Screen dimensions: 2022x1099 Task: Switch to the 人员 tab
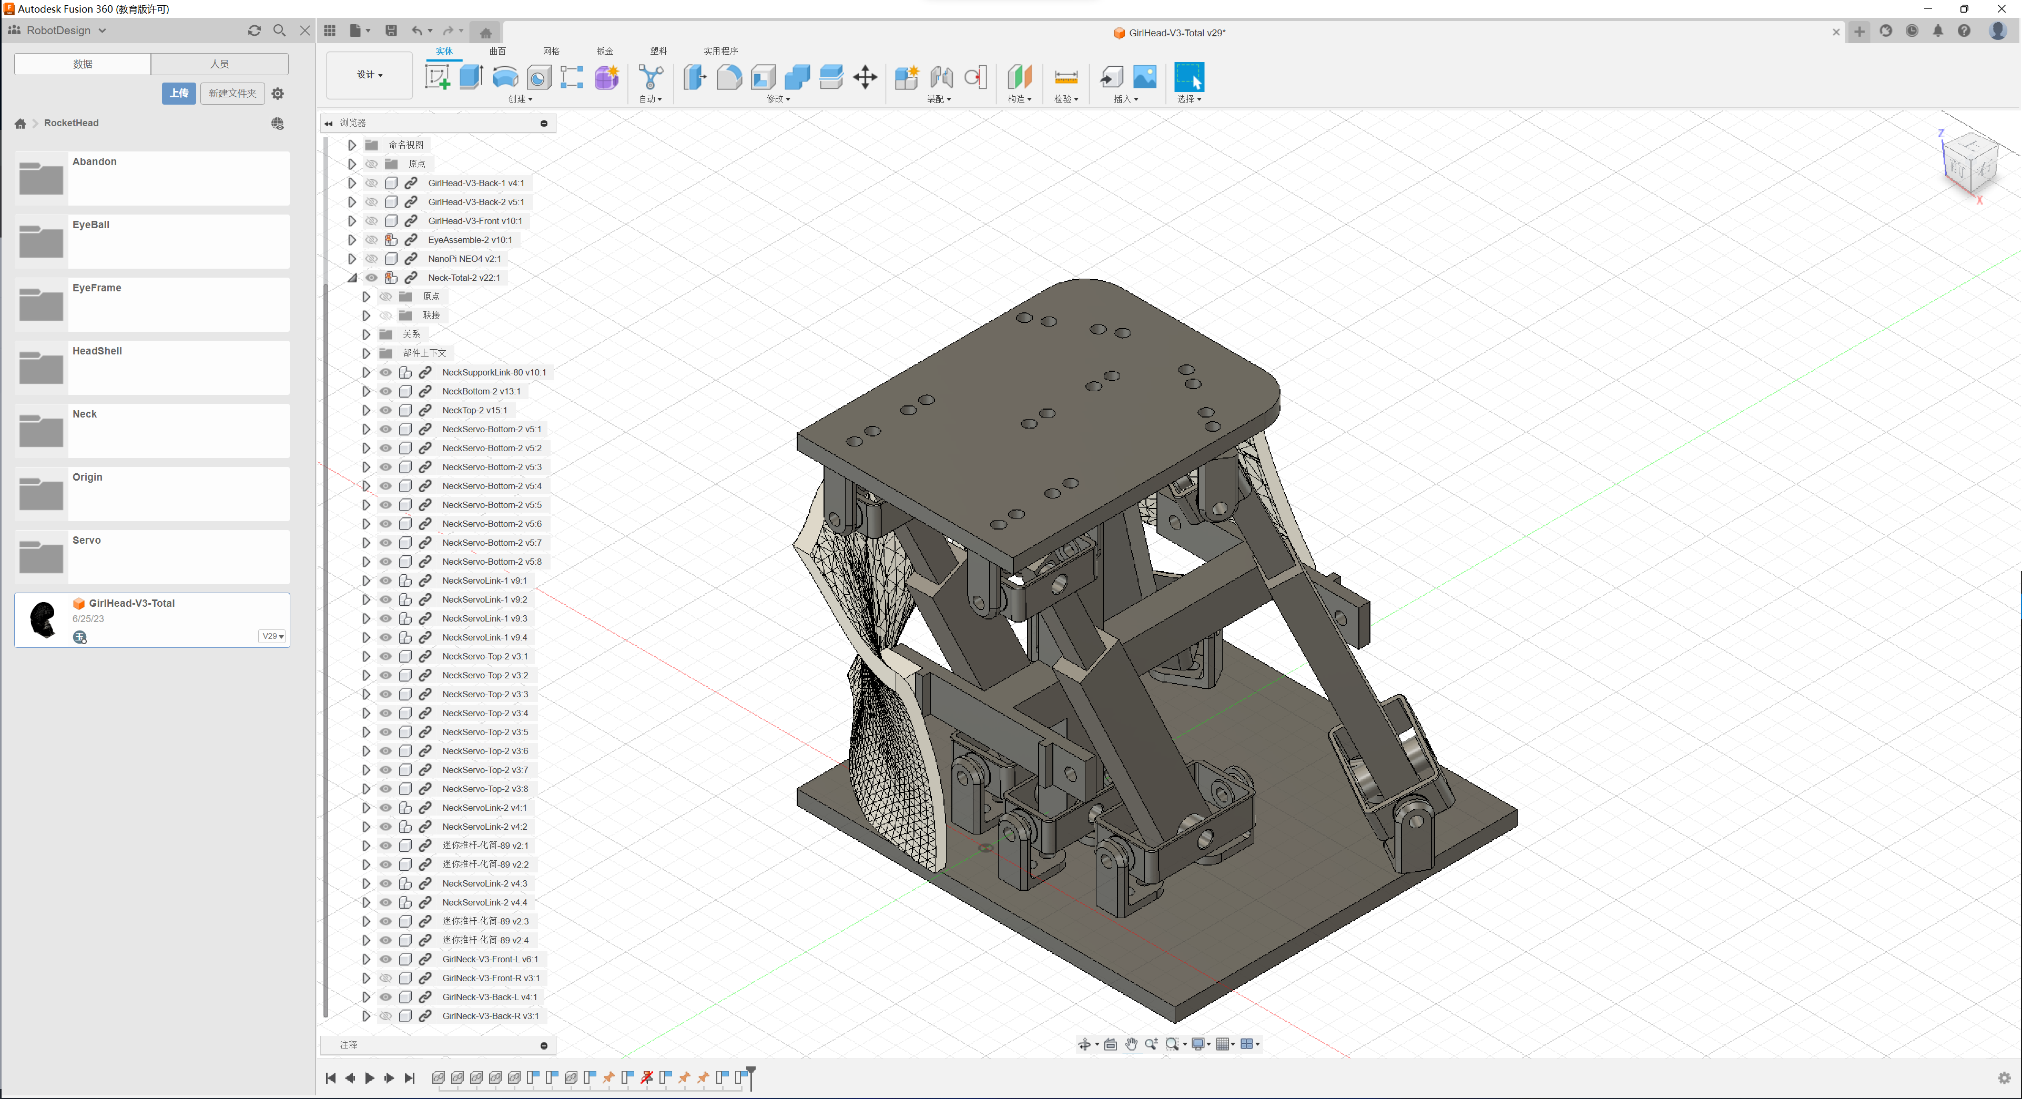click(x=220, y=64)
